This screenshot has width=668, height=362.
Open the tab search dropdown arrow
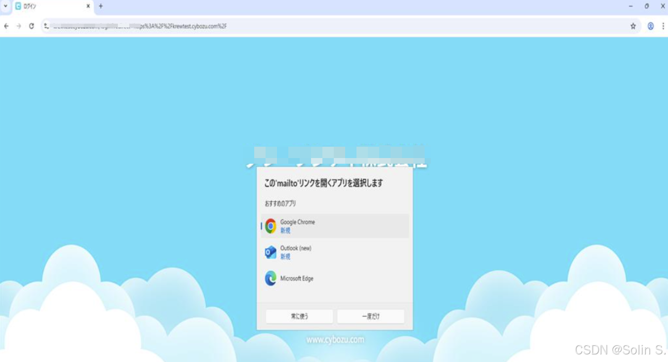click(x=6, y=6)
